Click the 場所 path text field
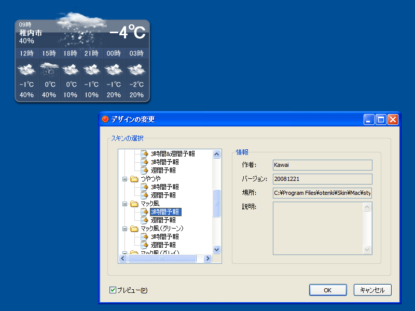This screenshot has height=311, width=415. point(322,193)
